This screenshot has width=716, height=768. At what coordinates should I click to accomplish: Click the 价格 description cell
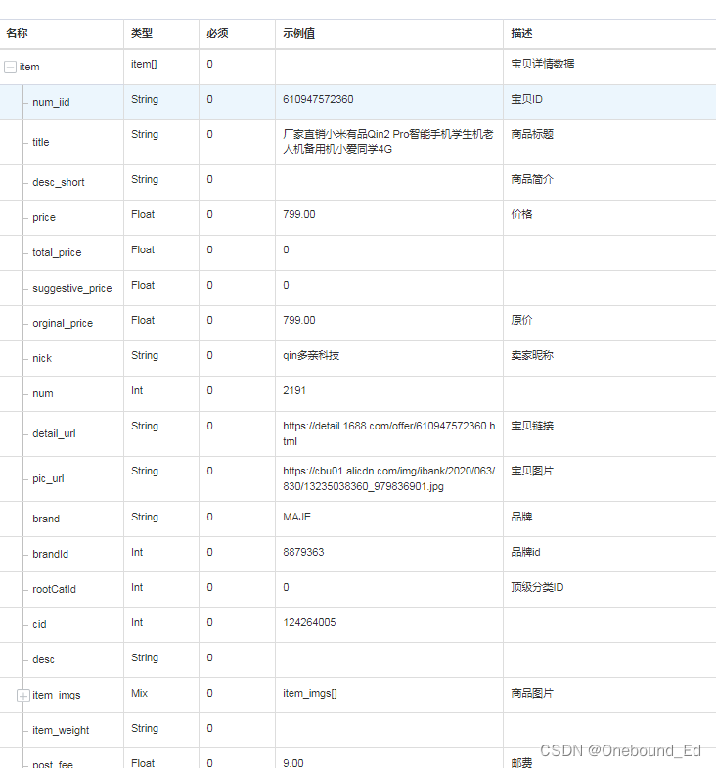click(x=521, y=214)
